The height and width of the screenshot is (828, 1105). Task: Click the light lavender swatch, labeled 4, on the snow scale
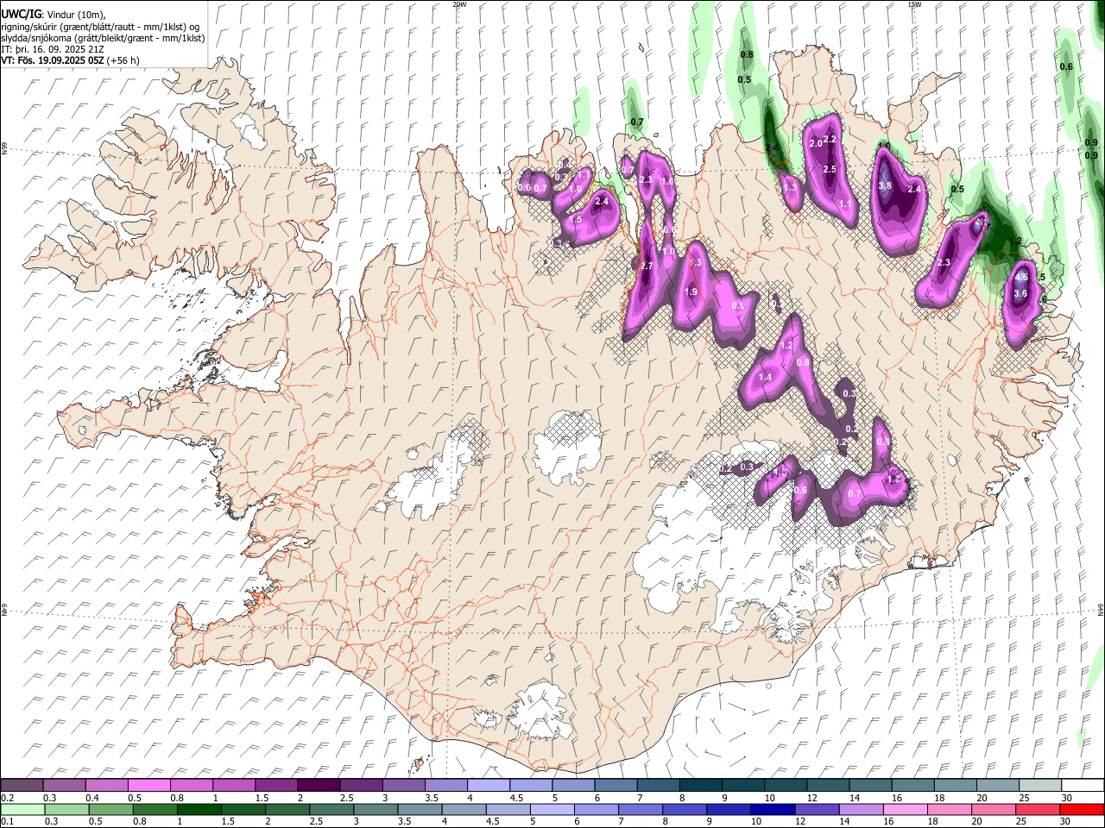click(488, 786)
